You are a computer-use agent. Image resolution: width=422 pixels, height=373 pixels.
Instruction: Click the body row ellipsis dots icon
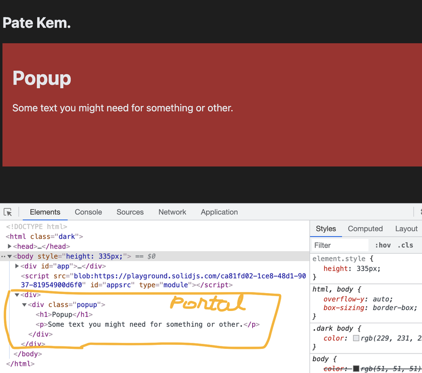click(3, 257)
